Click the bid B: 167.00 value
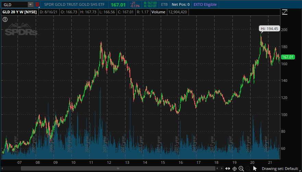Viewport: 302px width, 172px height. coord(150,3)
